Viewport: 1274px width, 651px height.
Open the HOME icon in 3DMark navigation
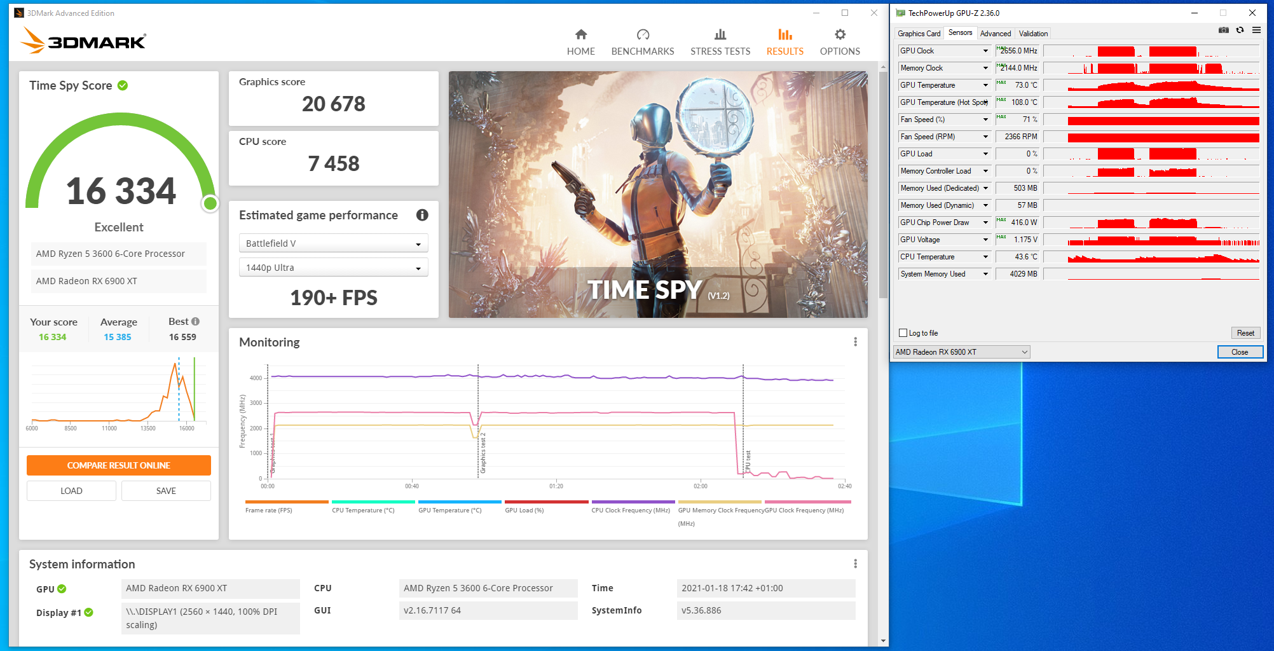[x=580, y=34]
